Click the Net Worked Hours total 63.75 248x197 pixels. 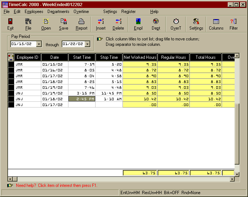coord(140,173)
